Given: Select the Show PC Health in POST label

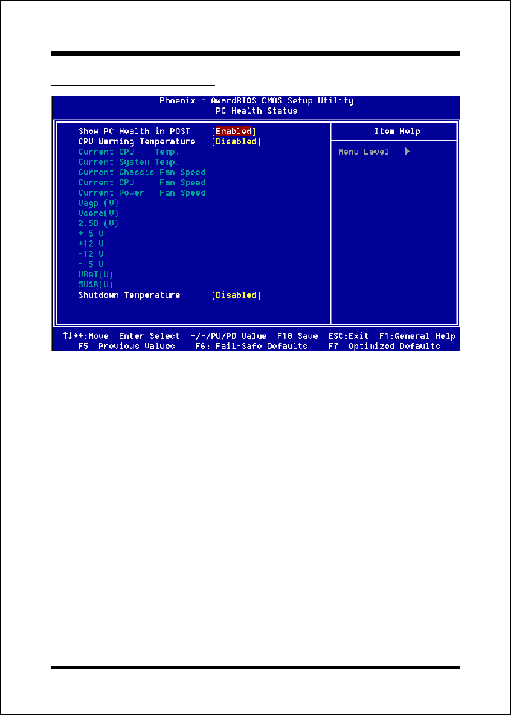Looking at the screenshot, I should [134, 131].
